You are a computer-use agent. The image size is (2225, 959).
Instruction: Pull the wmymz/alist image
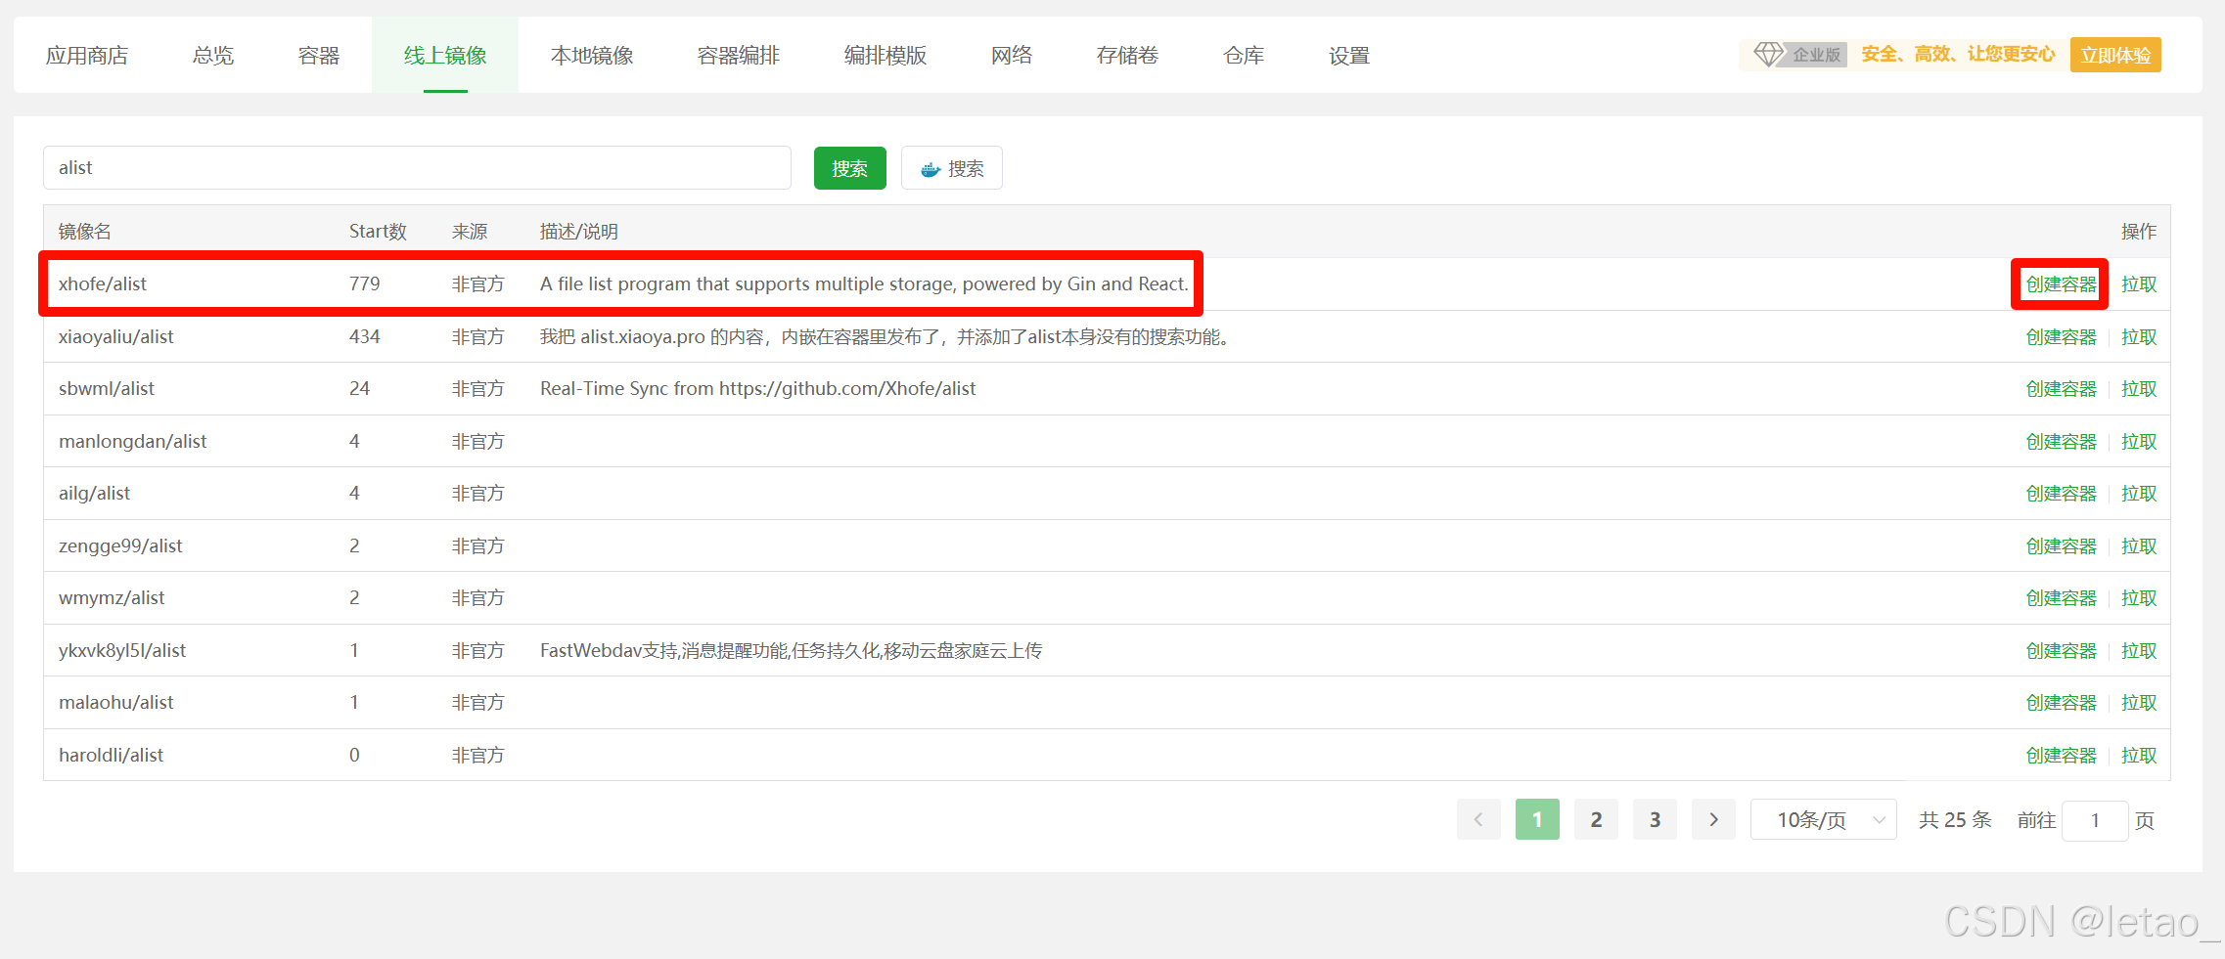(x=2139, y=598)
